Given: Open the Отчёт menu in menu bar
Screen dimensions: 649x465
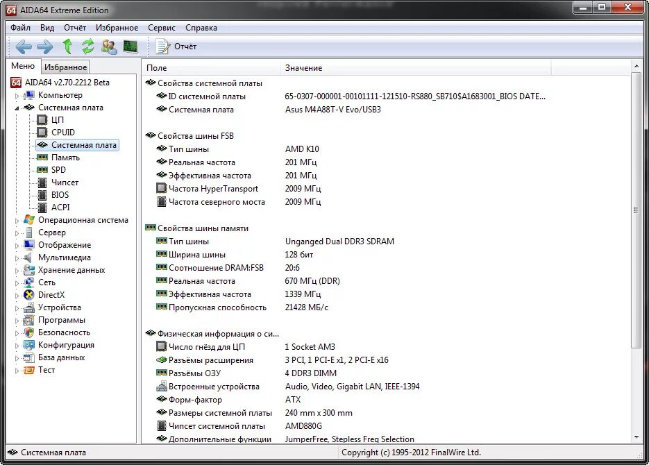Looking at the screenshot, I should tap(75, 28).
